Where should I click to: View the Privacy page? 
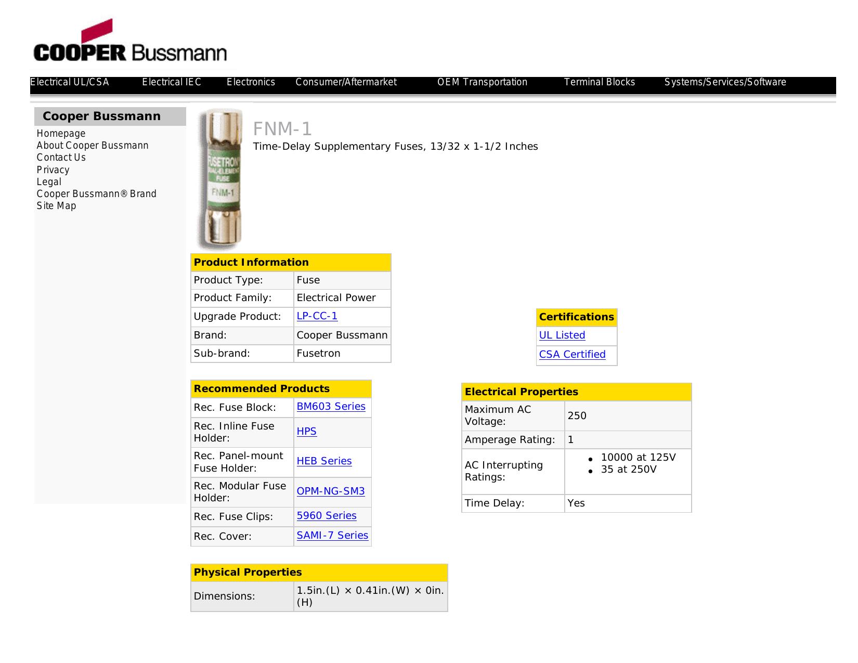[x=53, y=170]
